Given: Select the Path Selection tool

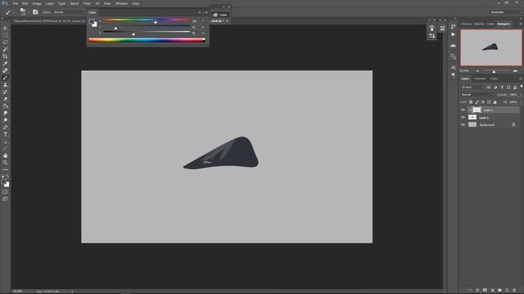Looking at the screenshot, I should [x=5, y=141].
